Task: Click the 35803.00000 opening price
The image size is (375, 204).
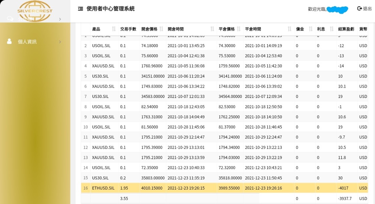Action: 153,178
